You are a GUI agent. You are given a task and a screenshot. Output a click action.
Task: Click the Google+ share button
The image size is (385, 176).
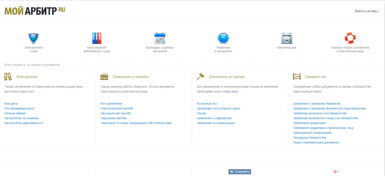pos(336,171)
